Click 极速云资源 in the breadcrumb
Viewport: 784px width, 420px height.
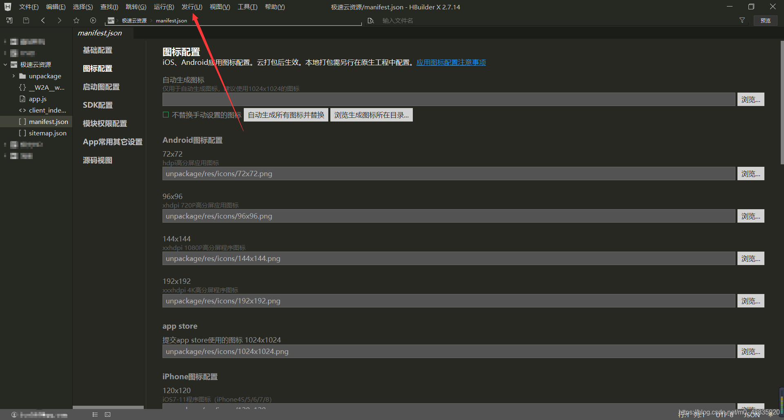click(134, 20)
